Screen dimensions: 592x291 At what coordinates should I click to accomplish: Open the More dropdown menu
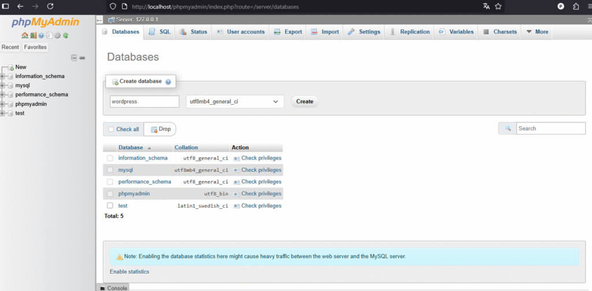[x=537, y=32]
